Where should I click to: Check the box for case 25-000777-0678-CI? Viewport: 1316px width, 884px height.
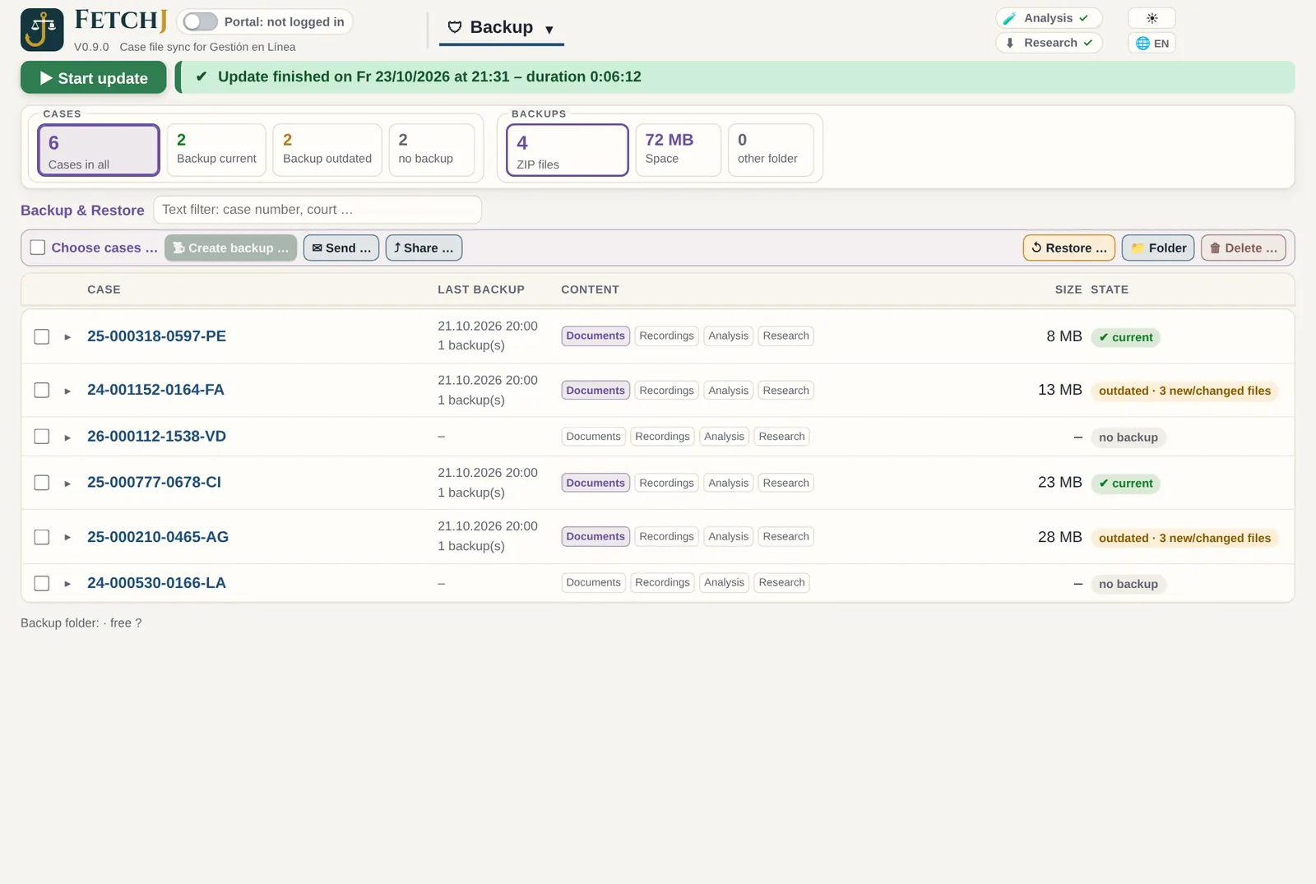click(42, 483)
